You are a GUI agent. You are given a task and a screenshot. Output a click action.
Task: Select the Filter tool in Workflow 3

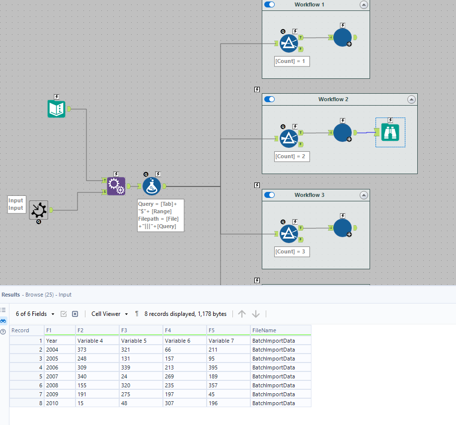pos(289,234)
